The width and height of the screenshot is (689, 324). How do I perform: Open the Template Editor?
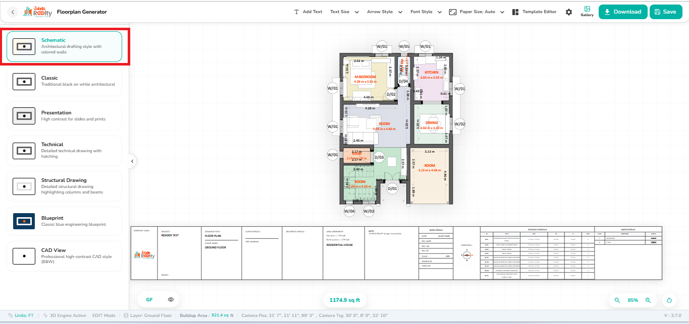click(534, 12)
